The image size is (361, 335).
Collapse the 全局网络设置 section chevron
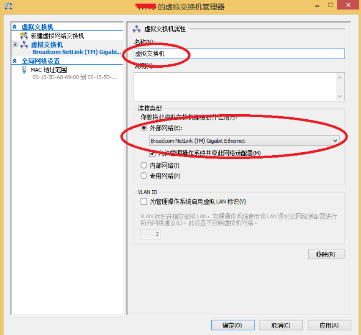(15, 61)
